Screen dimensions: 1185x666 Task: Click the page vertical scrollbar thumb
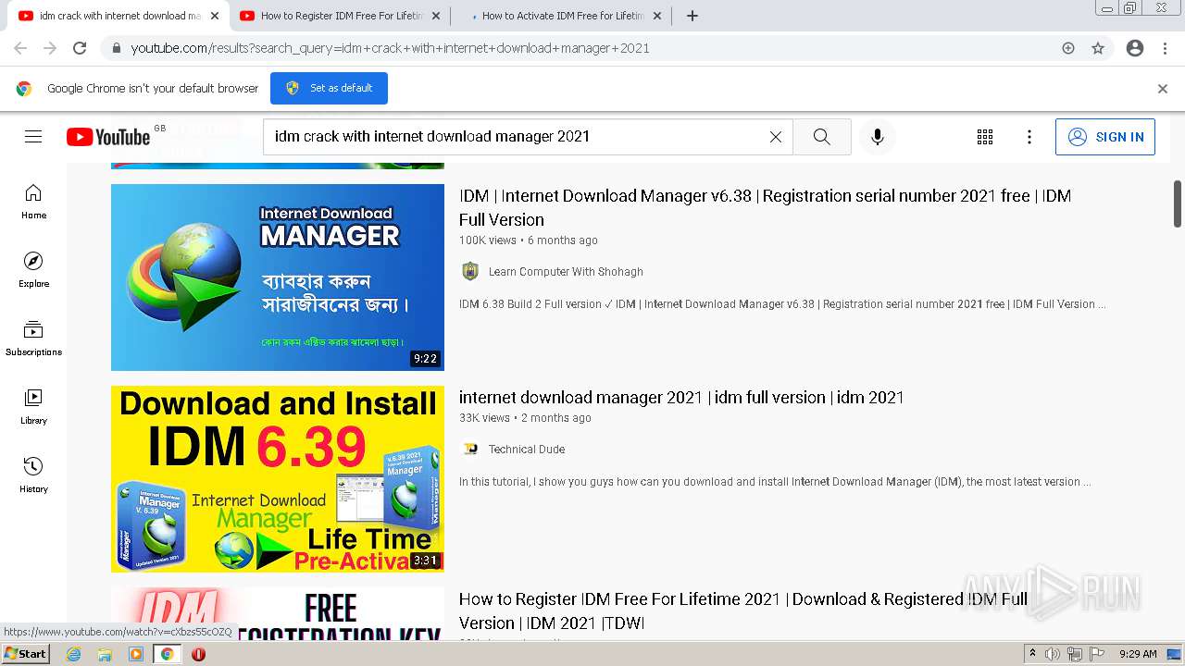(1178, 203)
